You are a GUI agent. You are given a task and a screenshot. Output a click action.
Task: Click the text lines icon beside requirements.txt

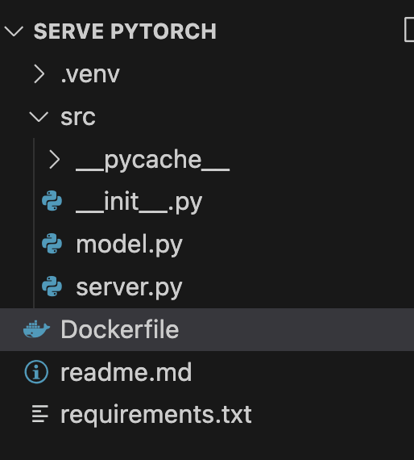(39, 414)
